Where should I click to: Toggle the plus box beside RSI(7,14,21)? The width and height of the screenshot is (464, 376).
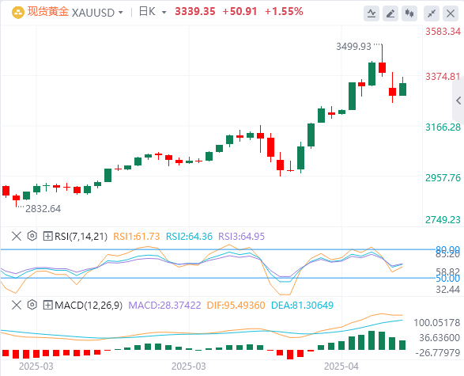pos(47,237)
